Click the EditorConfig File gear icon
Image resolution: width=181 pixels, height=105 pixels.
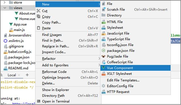104,86
